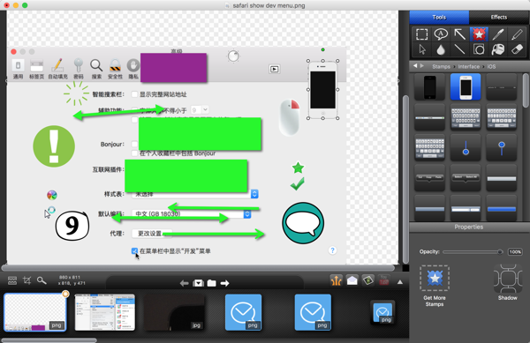Click the zoom magnifier icon in the bottom bar

point(42,280)
